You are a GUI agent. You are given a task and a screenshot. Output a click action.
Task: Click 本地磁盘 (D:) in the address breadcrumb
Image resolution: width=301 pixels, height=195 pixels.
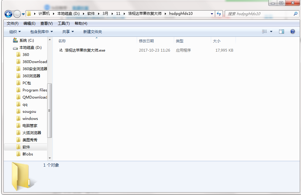tap(69, 14)
